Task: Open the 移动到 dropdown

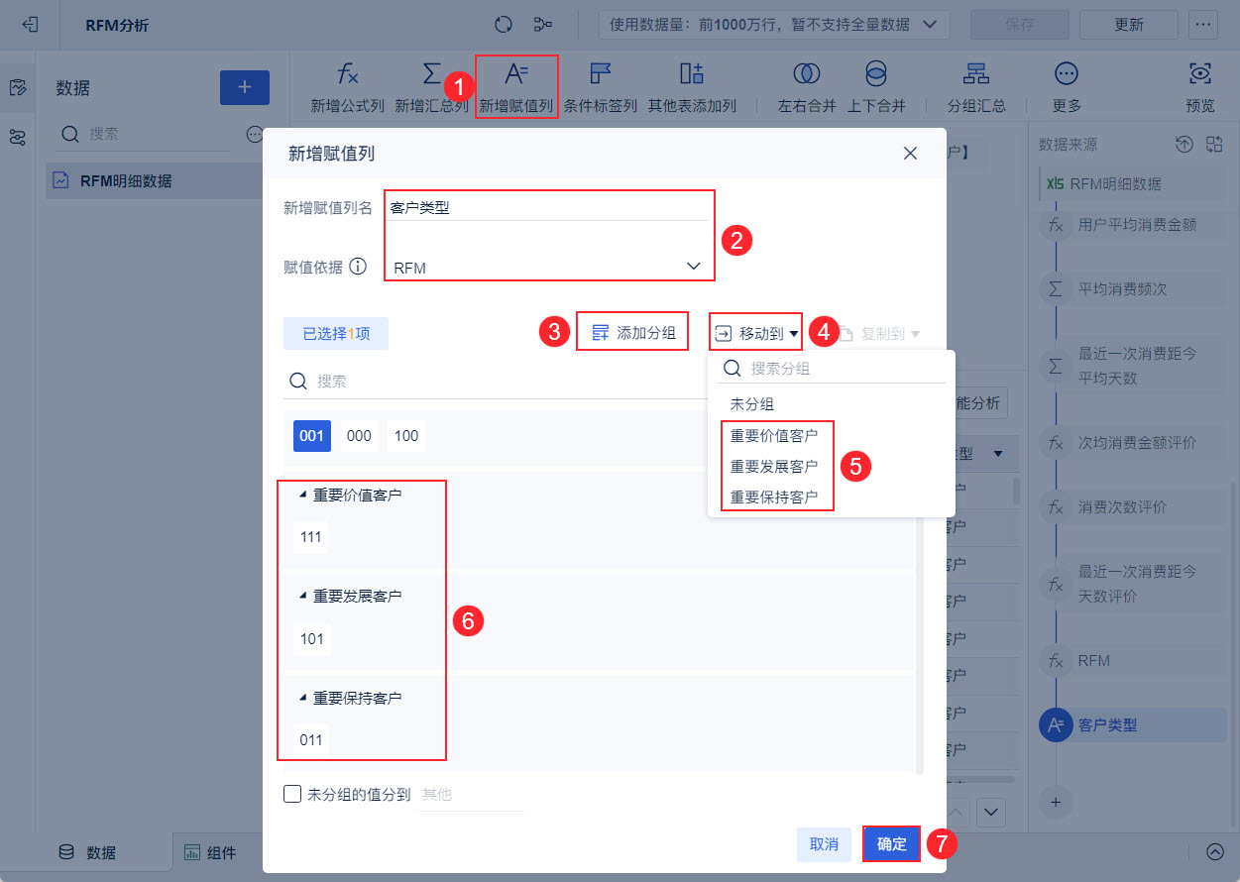Action: (x=756, y=334)
